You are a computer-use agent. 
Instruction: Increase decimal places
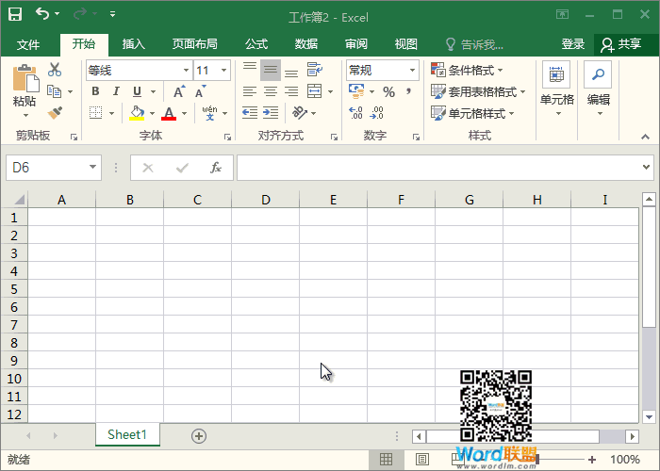[x=355, y=113]
